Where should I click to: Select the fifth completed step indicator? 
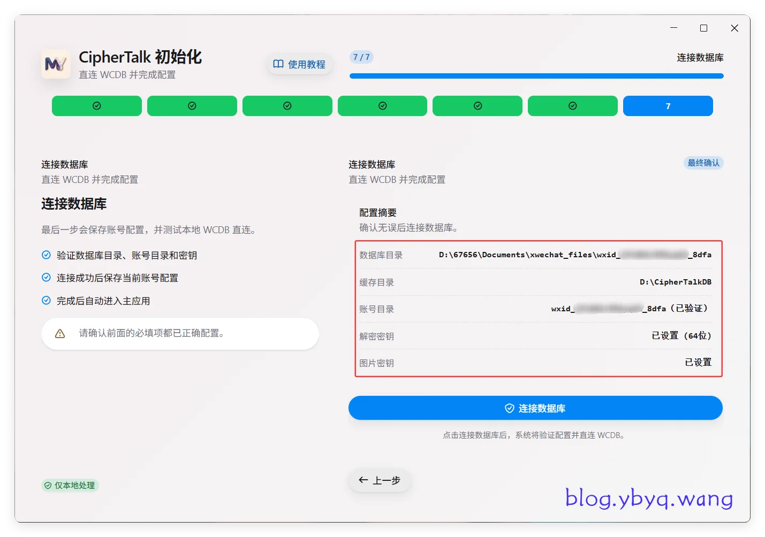(x=478, y=106)
